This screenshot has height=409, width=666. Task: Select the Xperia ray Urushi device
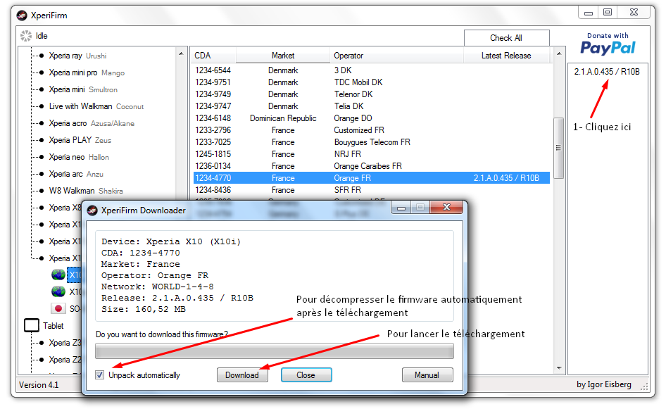[x=77, y=56]
